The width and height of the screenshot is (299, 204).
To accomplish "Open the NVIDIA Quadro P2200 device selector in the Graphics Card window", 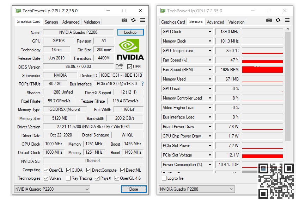I will [52, 189].
